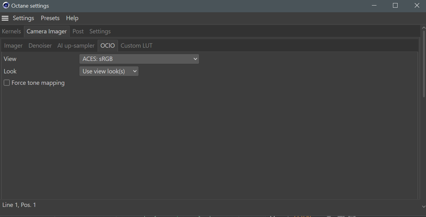This screenshot has height=217, width=426.
Task: Open the Imager sub-tab
Action: (13, 46)
